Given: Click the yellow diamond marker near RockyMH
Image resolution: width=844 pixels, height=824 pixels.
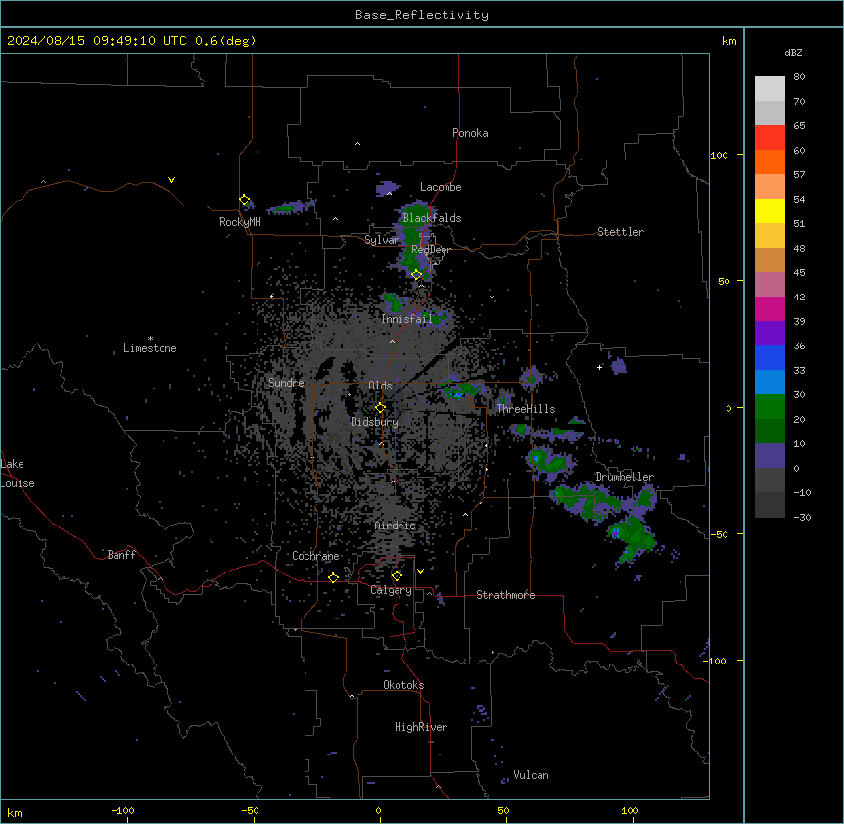Looking at the screenshot, I should click(x=245, y=200).
